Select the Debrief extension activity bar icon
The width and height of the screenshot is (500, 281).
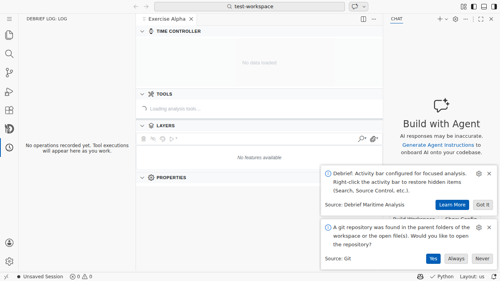tap(9, 129)
